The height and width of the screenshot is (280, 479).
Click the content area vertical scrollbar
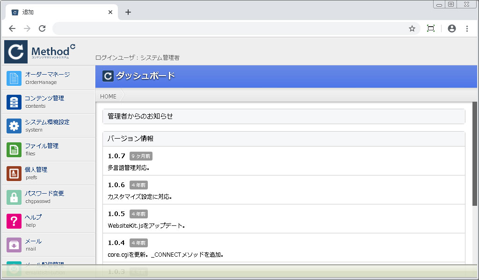tap(475, 154)
